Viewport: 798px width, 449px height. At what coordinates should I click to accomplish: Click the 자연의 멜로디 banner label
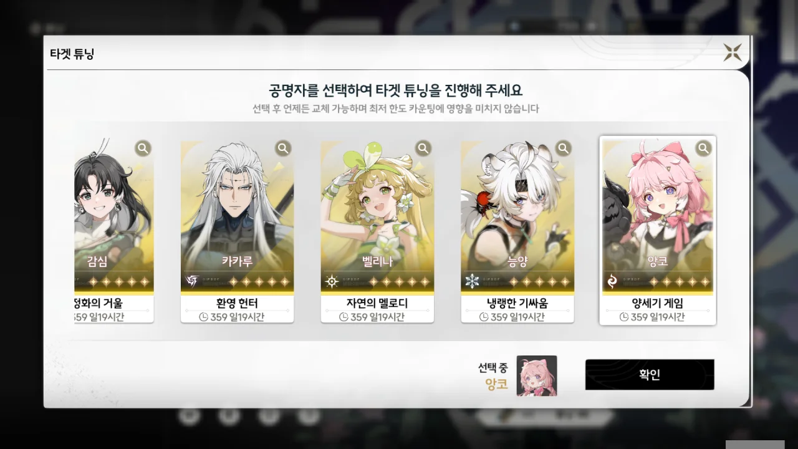[x=377, y=304]
